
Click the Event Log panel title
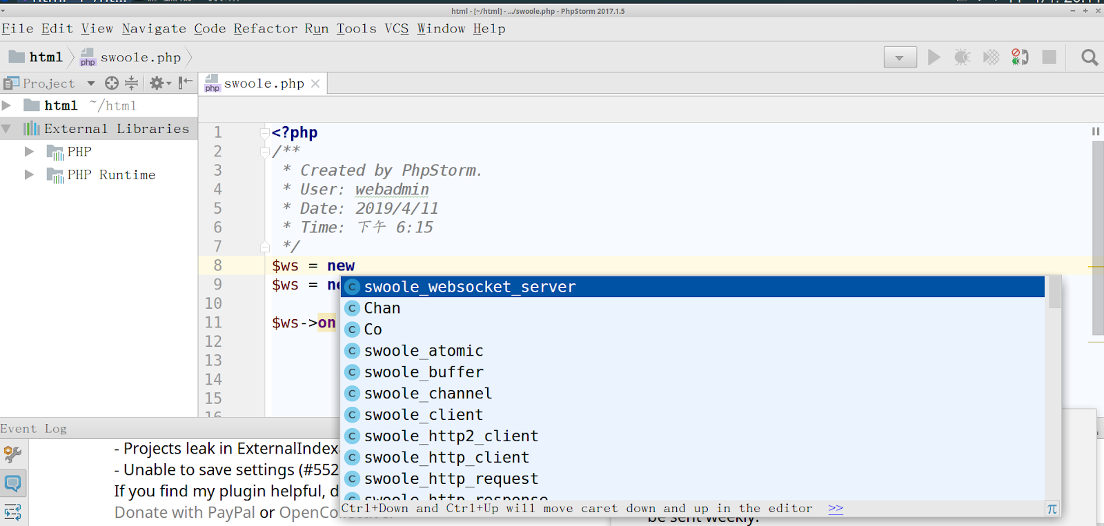click(x=34, y=429)
